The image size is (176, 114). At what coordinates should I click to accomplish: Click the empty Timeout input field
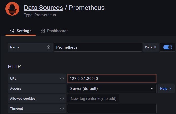click(x=111, y=109)
